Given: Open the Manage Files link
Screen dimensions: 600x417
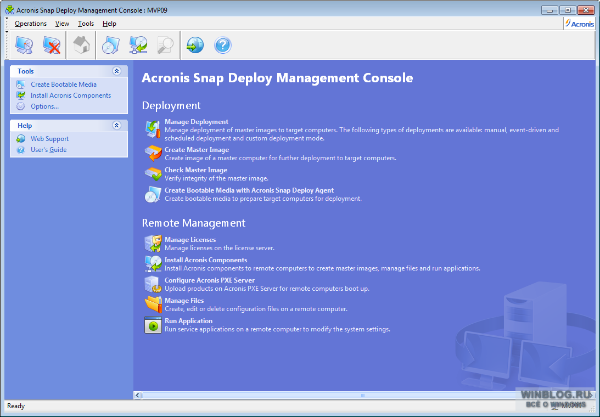Looking at the screenshot, I should [x=184, y=300].
